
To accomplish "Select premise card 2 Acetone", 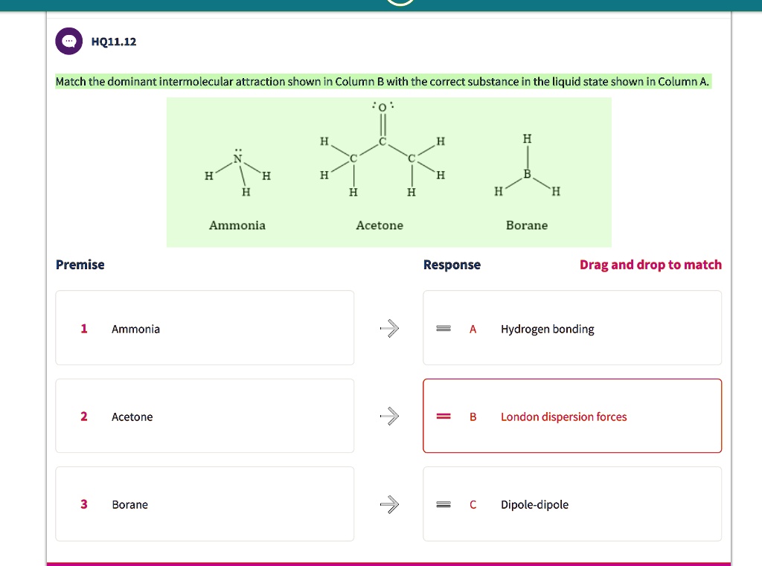I will tap(205, 416).
